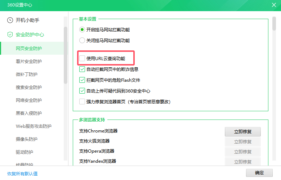Click 立即修复 for Yandex浏览器
The image size is (281, 180).
click(243, 162)
